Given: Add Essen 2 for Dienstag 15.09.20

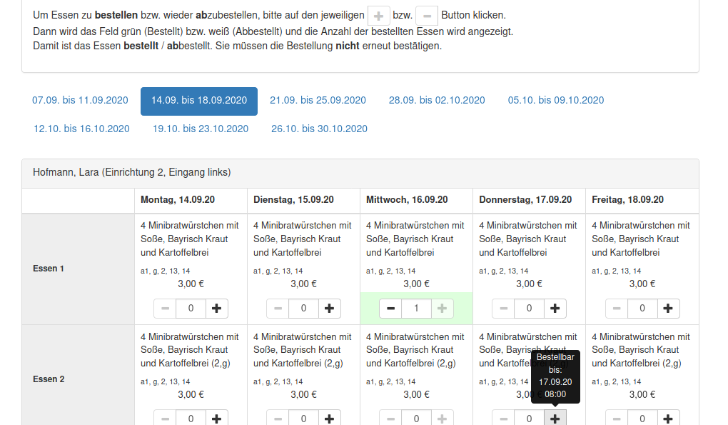Looking at the screenshot, I should tap(330, 419).
